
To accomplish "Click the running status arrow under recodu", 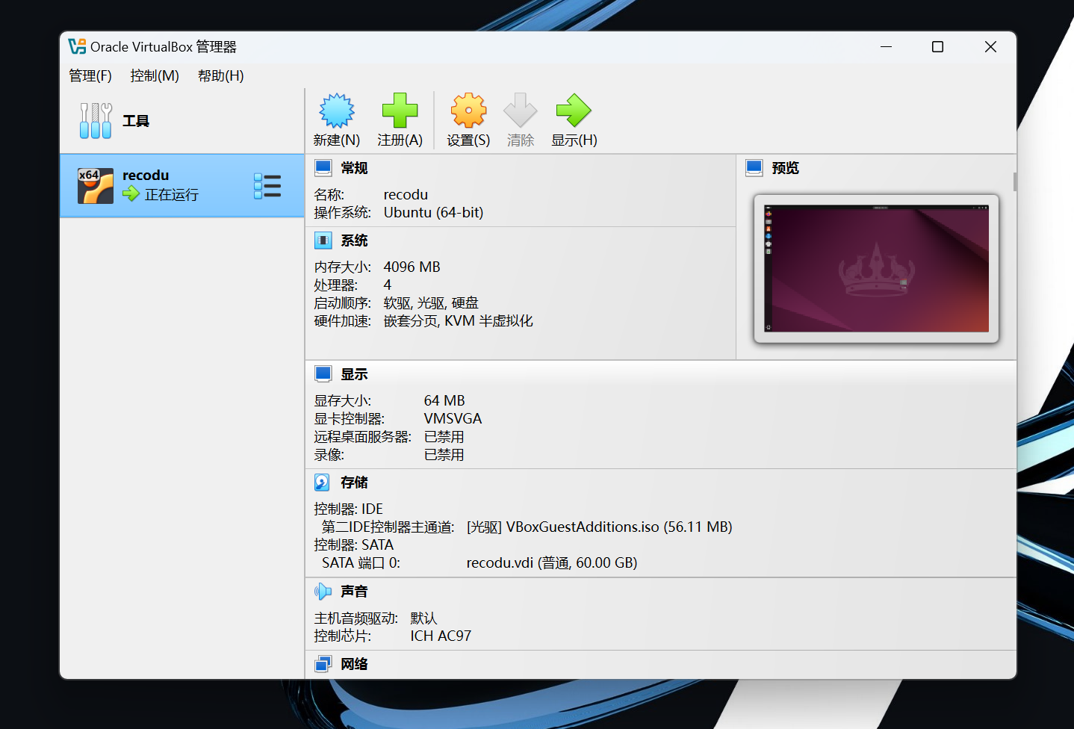I will (x=131, y=194).
